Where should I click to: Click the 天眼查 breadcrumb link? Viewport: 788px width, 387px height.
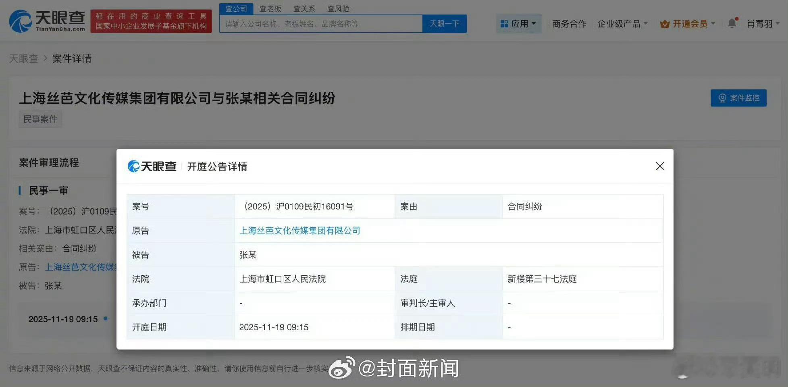[x=23, y=58]
